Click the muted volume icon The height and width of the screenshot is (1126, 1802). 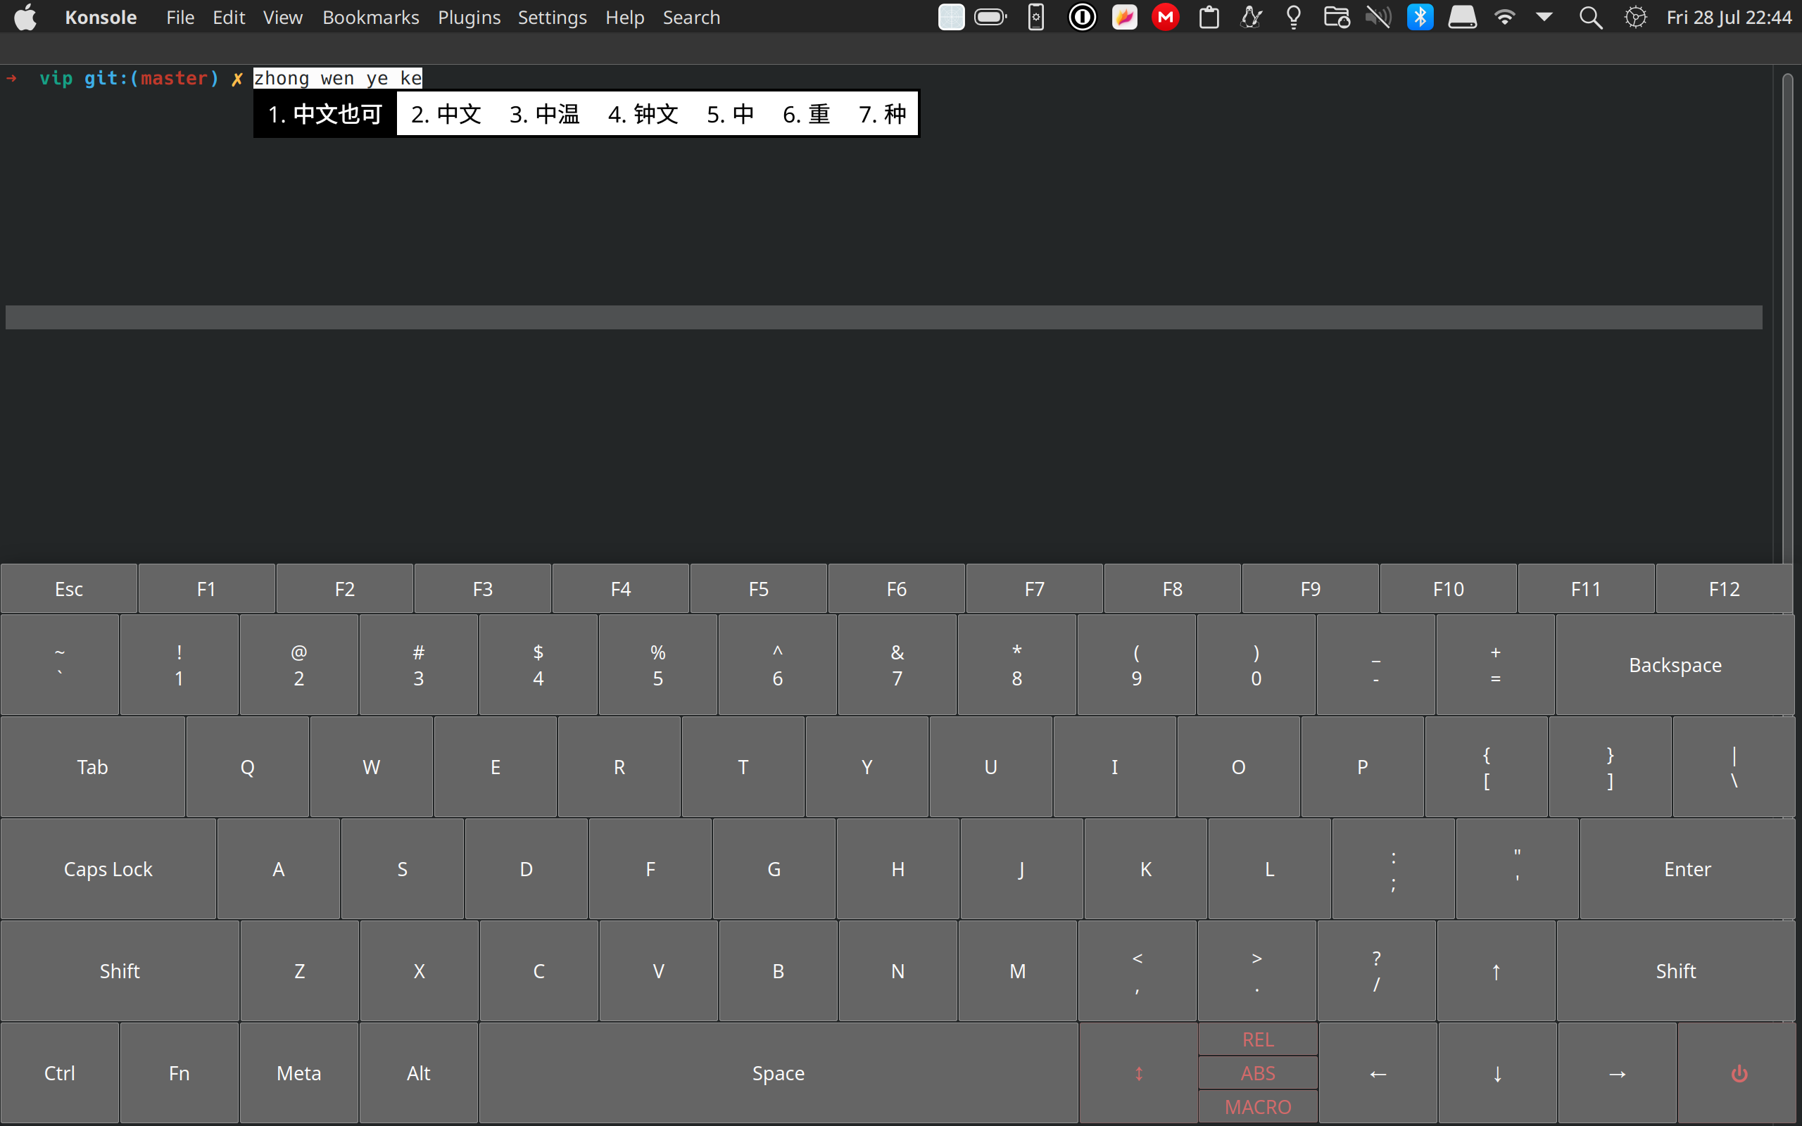tap(1378, 17)
